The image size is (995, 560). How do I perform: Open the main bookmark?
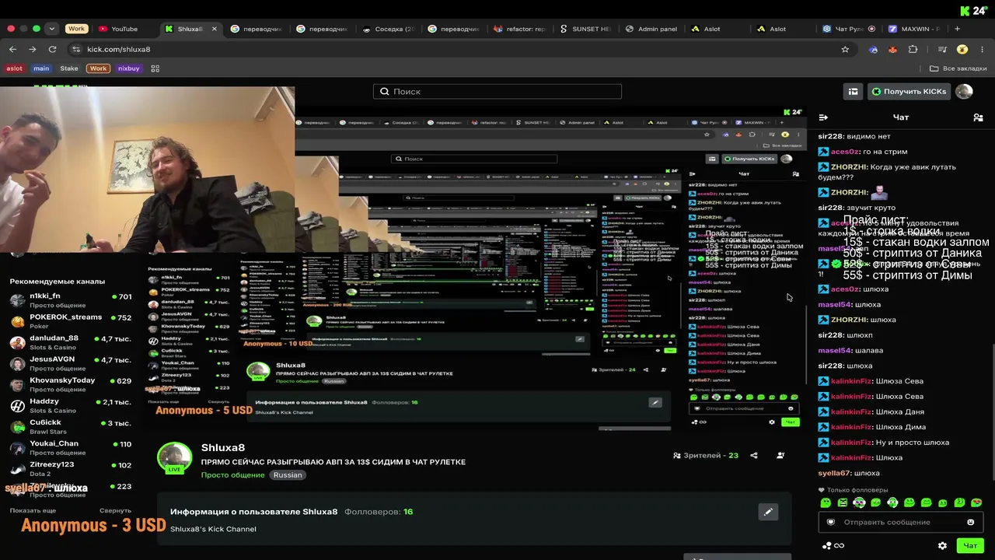tap(41, 68)
